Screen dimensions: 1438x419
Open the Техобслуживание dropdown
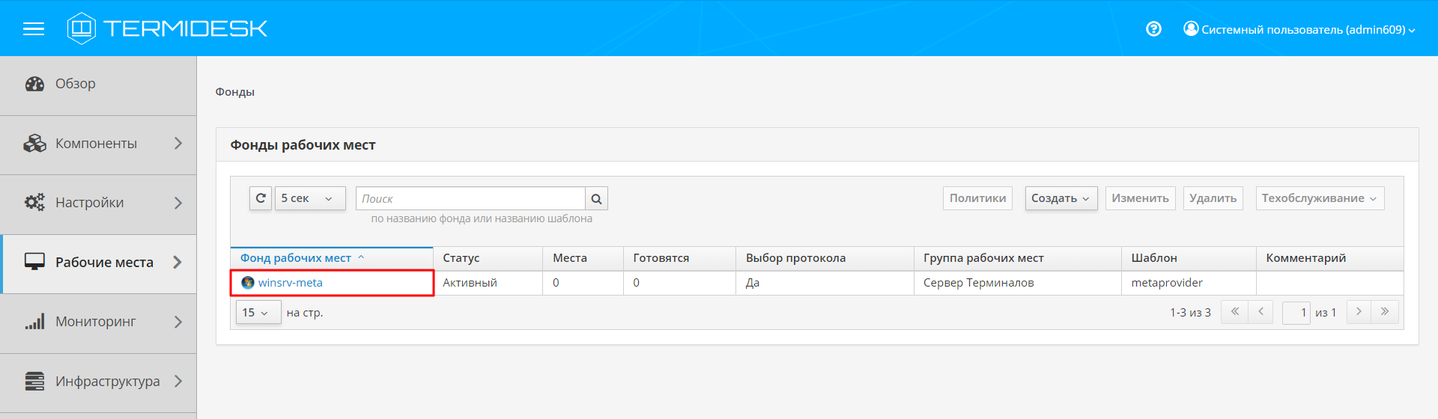click(x=1320, y=198)
